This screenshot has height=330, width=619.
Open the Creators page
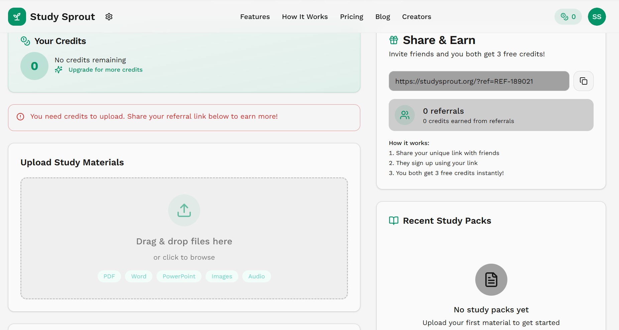point(416,16)
